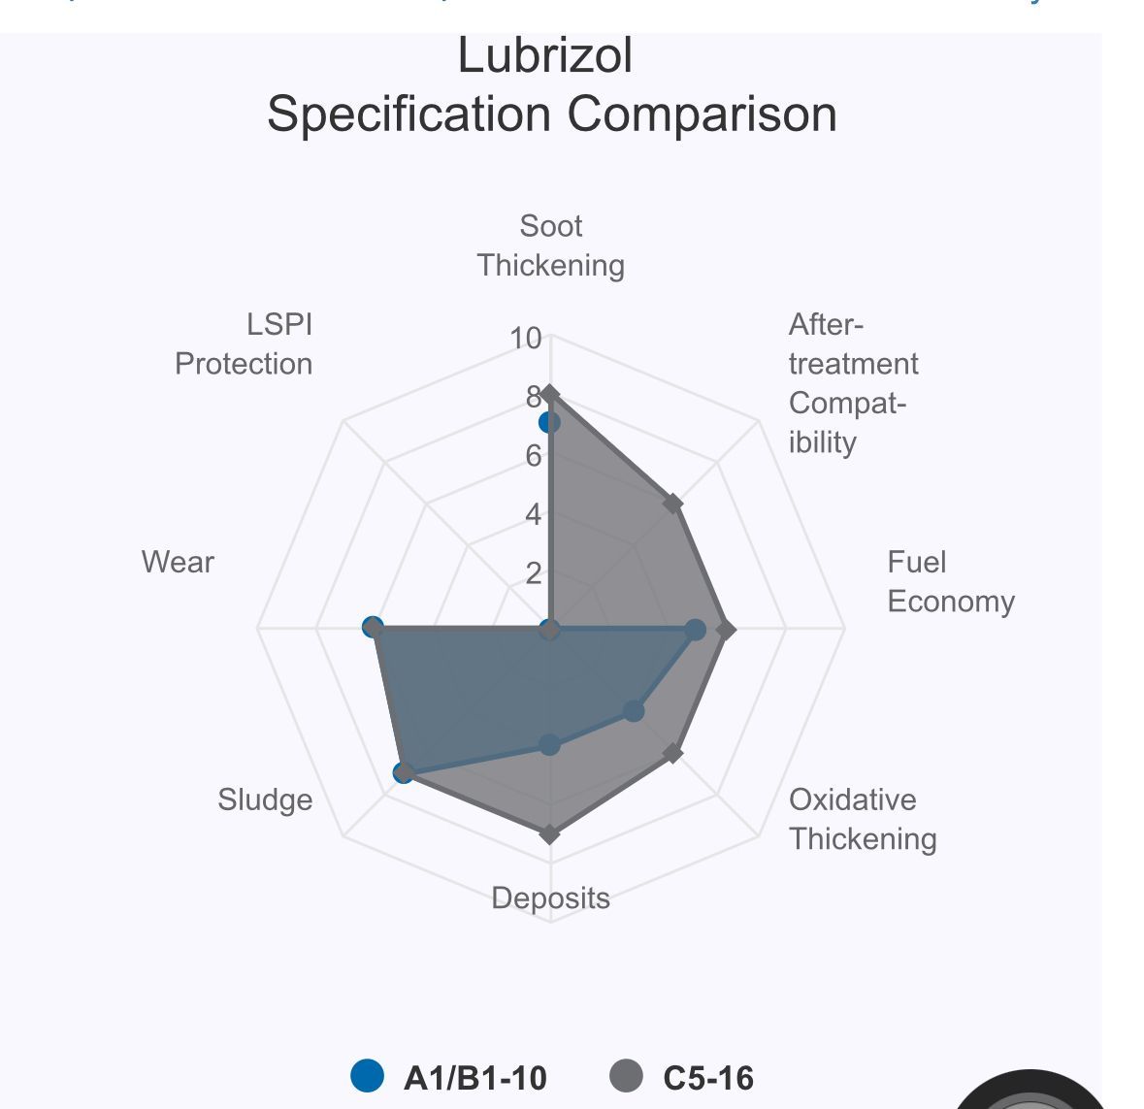This screenshot has height=1109, width=1144.
Task: Click the C5-16 After-treatment Compatibility data point
Action: tap(673, 504)
